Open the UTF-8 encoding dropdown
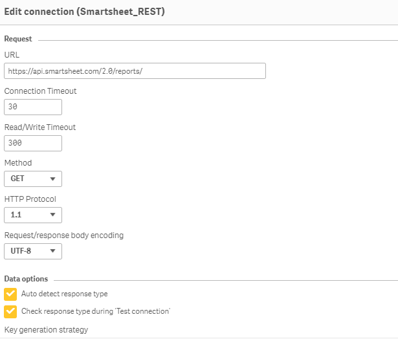 tap(32, 251)
